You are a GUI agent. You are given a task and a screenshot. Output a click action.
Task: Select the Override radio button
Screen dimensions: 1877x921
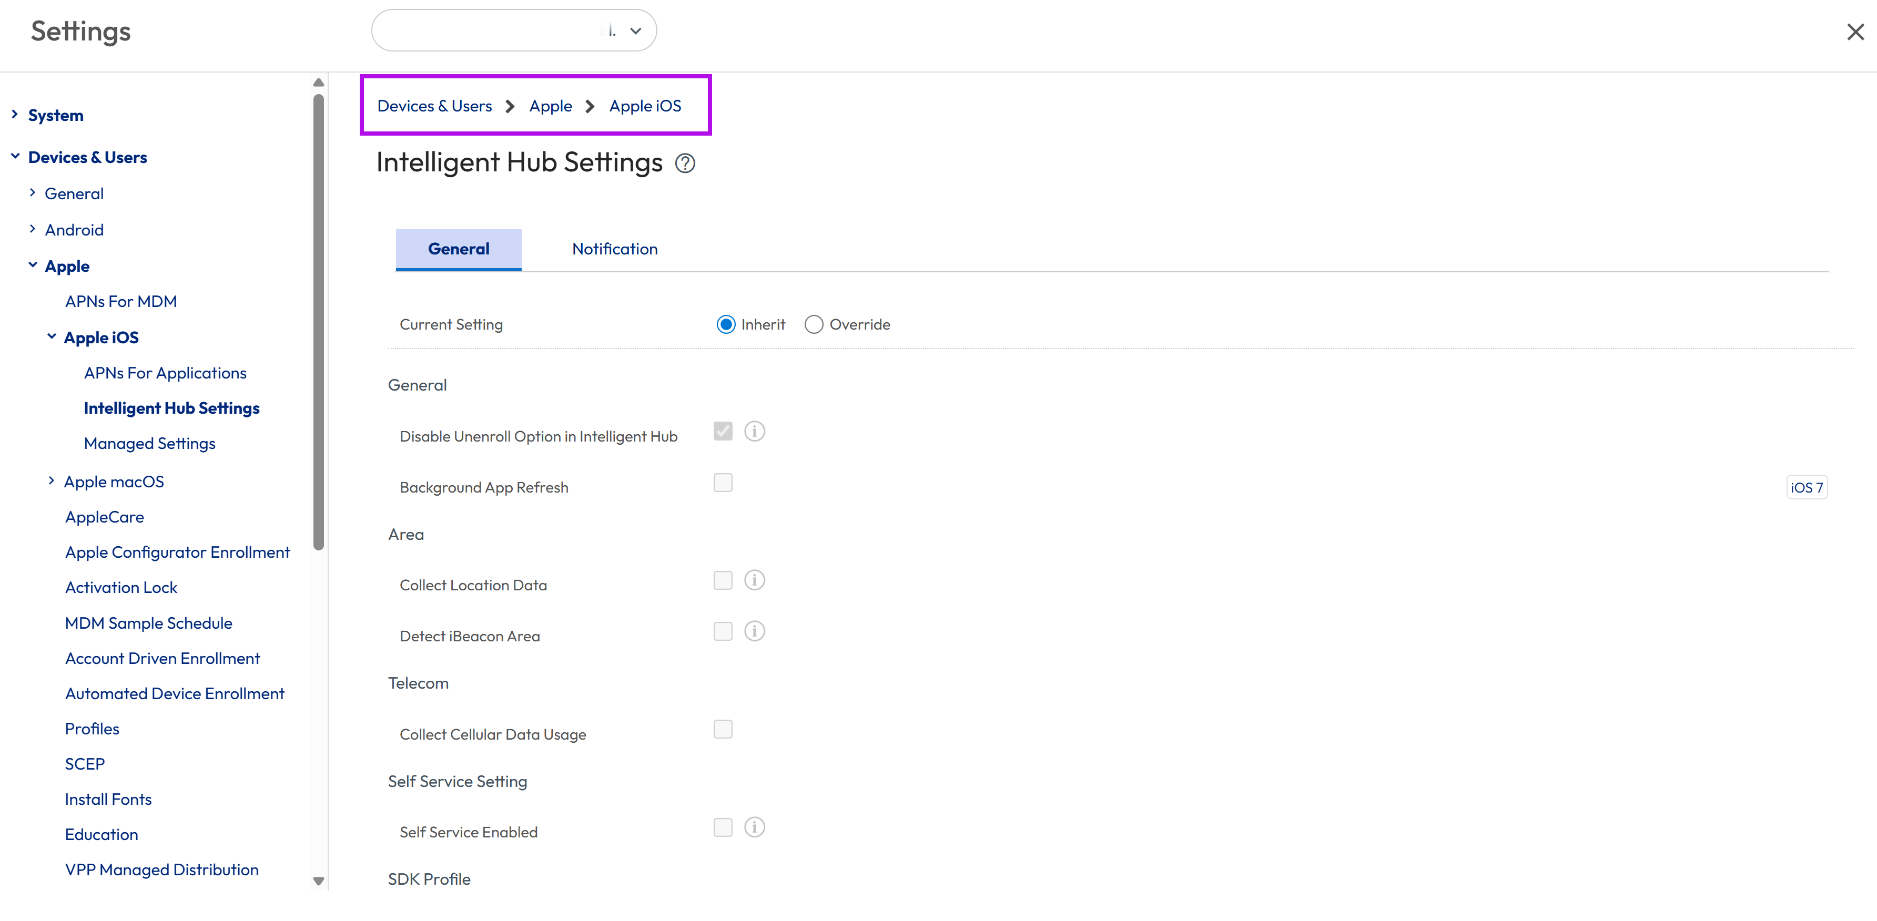[x=814, y=325]
